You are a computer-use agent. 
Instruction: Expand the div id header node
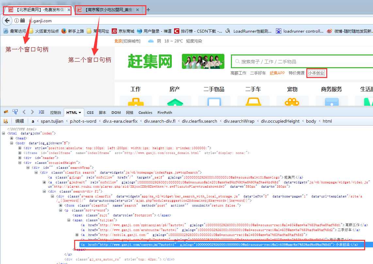pos(20,158)
